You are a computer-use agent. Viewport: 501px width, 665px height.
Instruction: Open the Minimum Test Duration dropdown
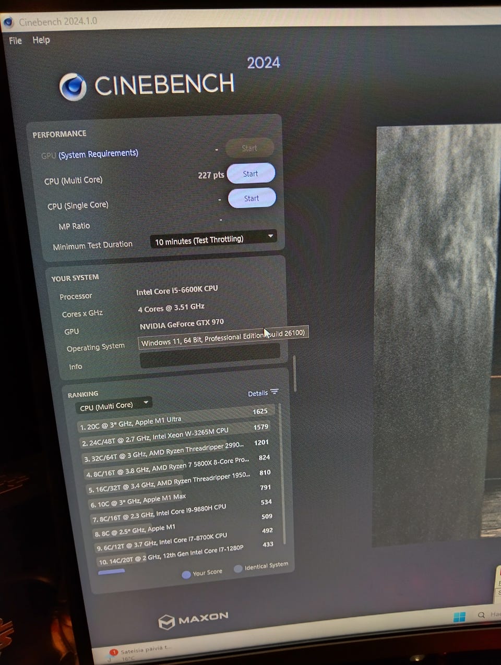[x=213, y=240]
